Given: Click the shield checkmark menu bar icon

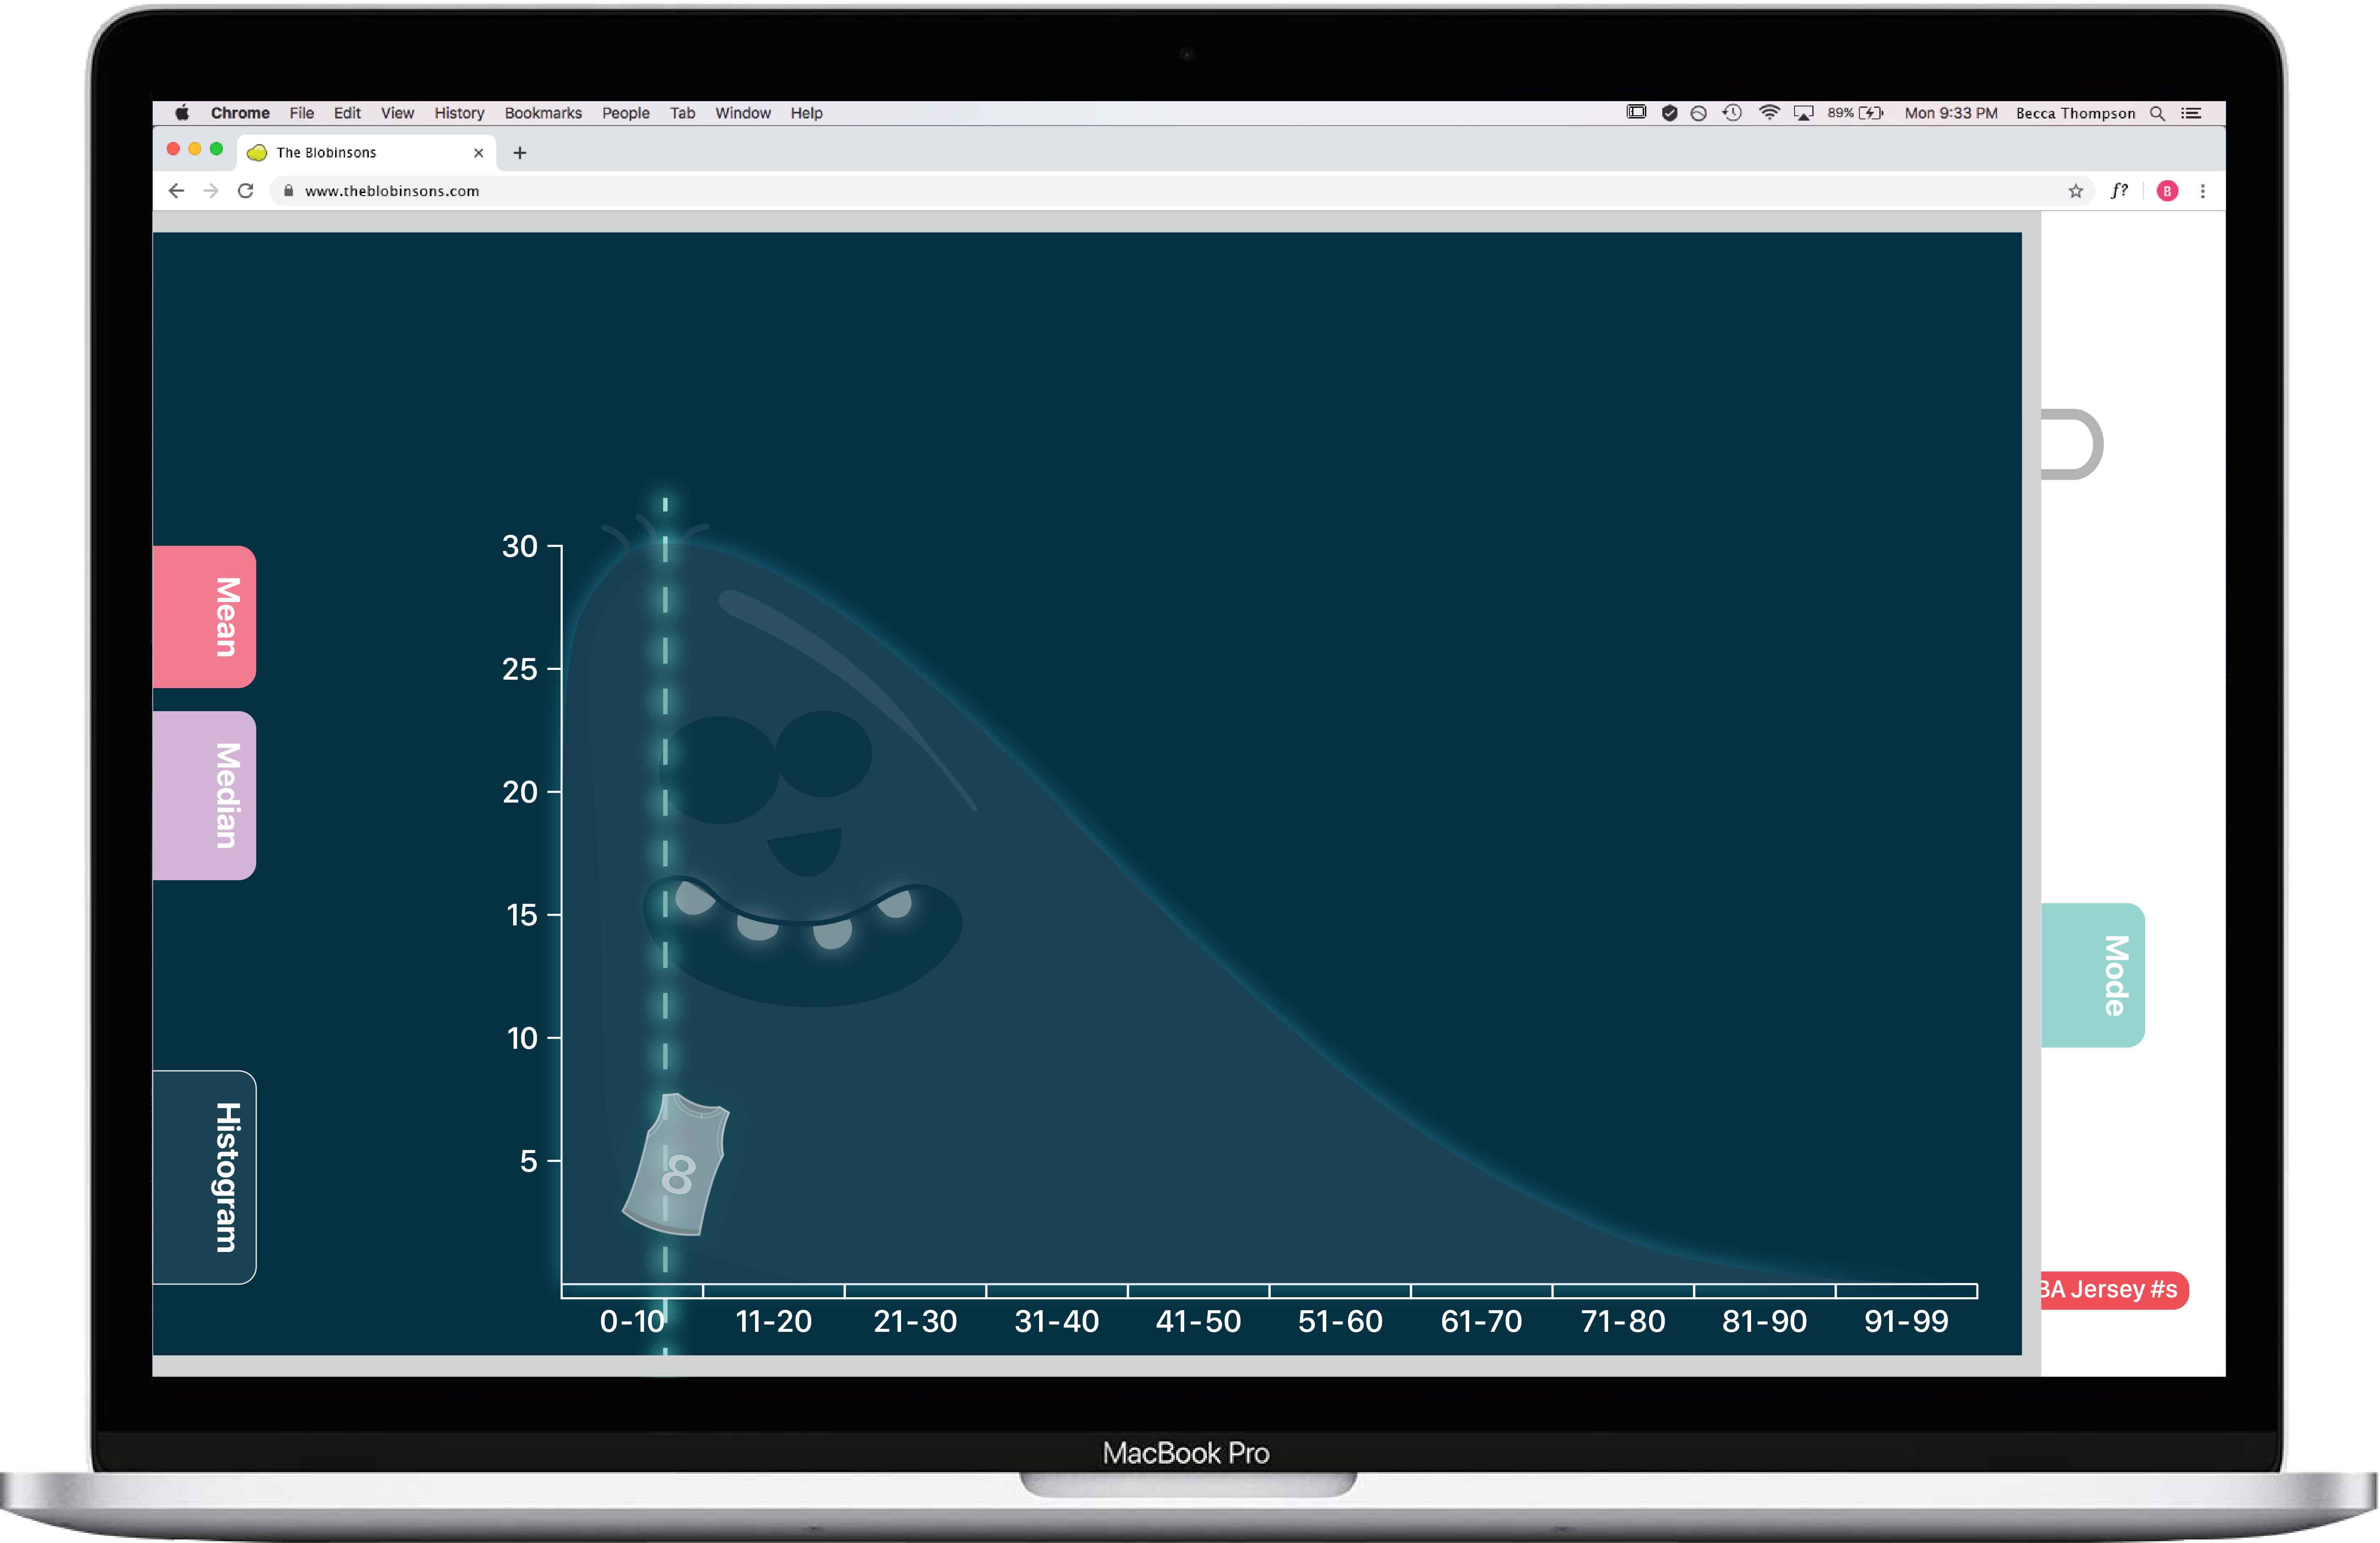Looking at the screenshot, I should [x=1669, y=113].
